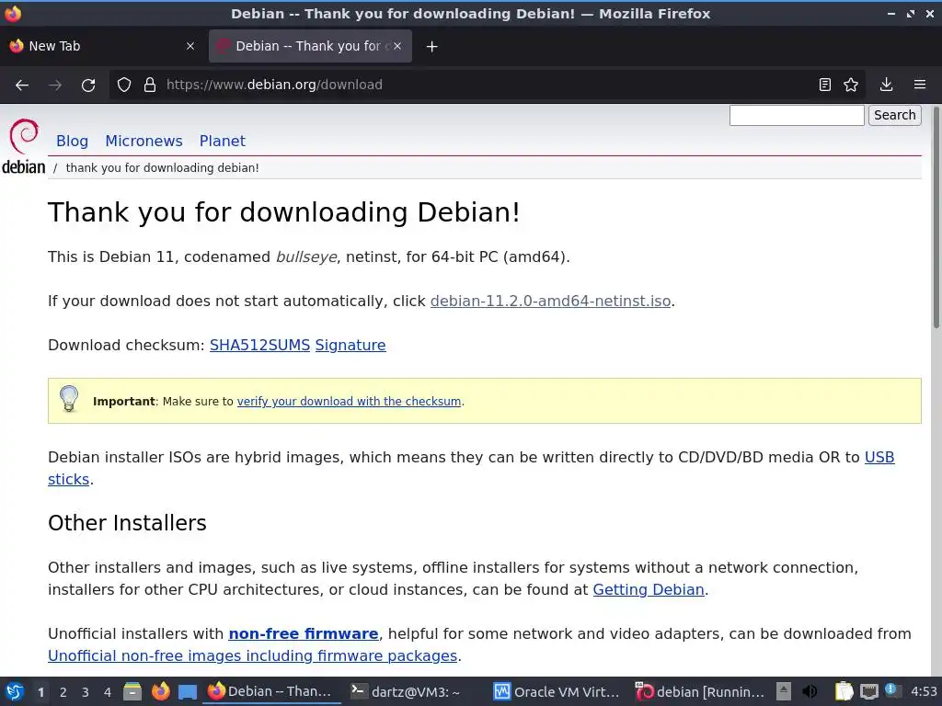Image resolution: width=942 pixels, height=706 pixels.
Task: Click the 'Thank you for downloading Debian!' heading
Action: point(284,212)
